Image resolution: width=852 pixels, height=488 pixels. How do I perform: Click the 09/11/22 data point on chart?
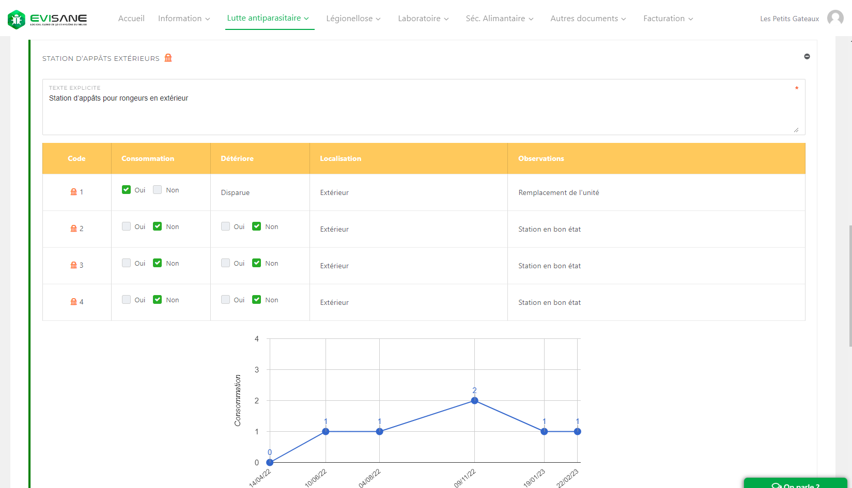coord(474,401)
